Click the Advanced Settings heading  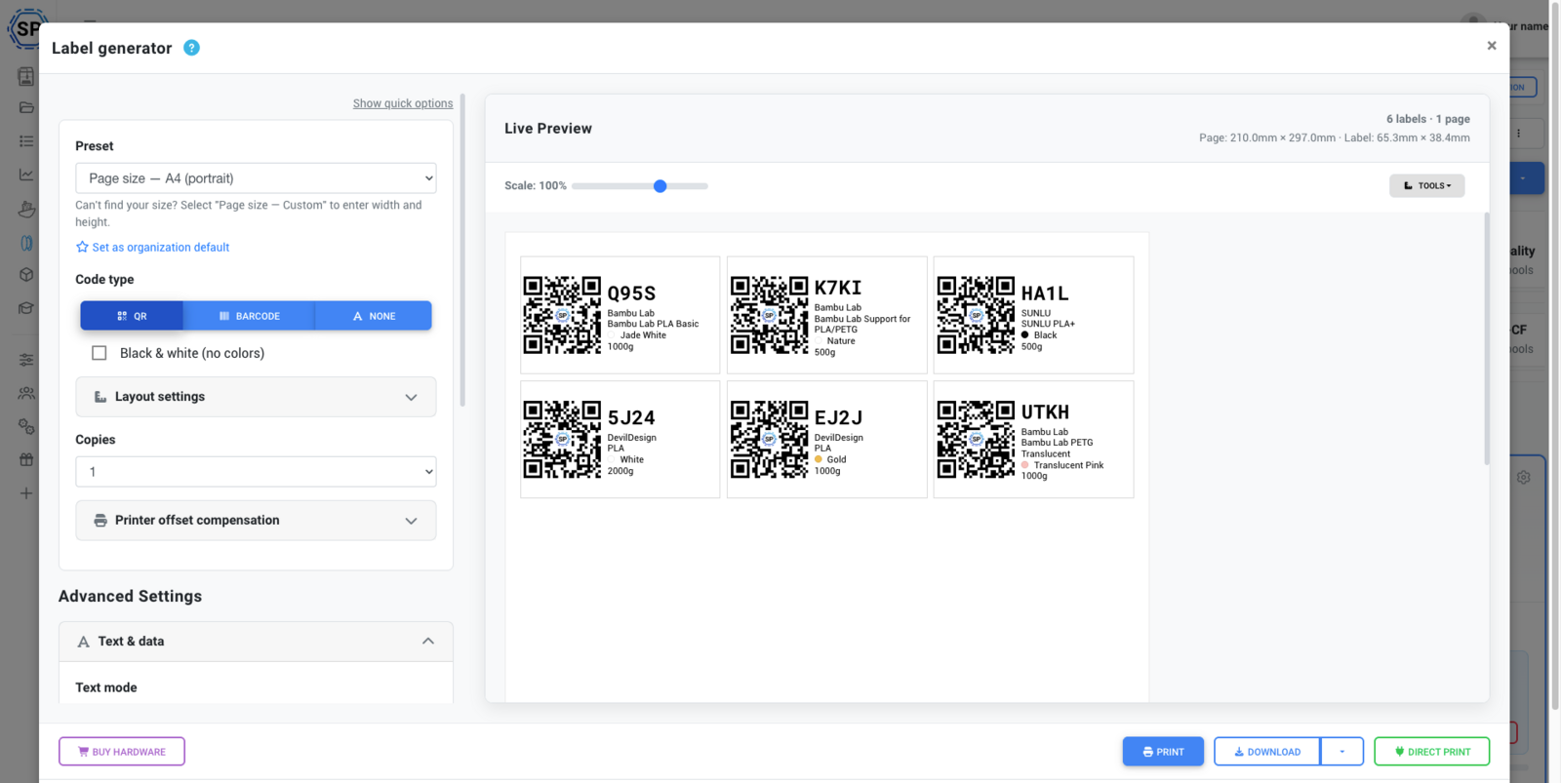(131, 597)
